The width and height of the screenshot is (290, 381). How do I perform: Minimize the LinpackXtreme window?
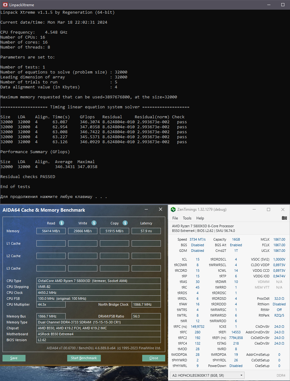[269, 5]
